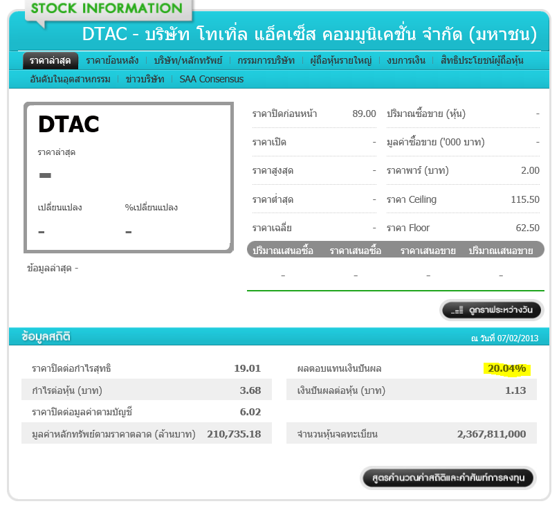Screen dimensions: 559x506
Task: Click the ผลตอบแทนเงินปันผล label
Action: click(x=339, y=368)
